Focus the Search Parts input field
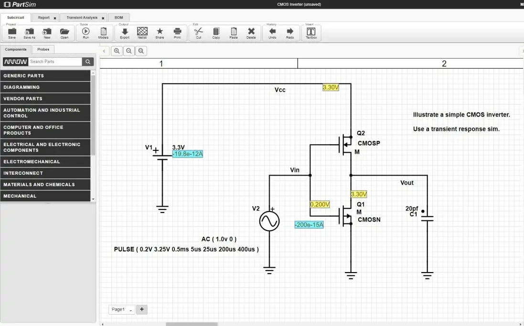 (54, 62)
